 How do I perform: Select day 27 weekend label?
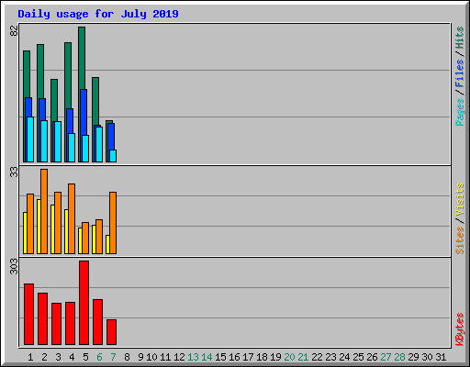pyautogui.click(x=386, y=357)
